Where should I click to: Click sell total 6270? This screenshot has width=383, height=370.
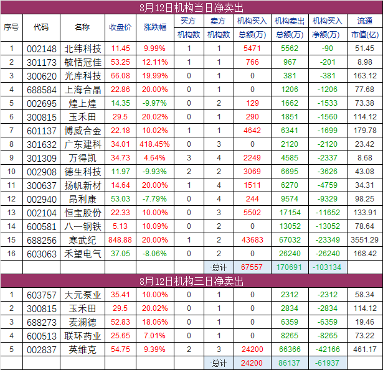pyautogui.click(x=290, y=185)
